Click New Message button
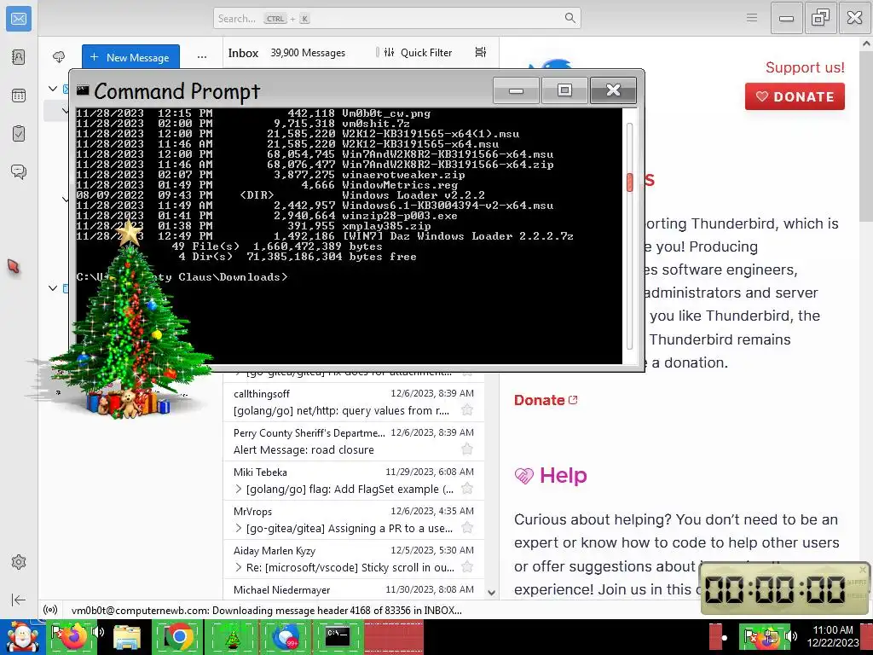This screenshot has height=655, width=873. tap(130, 57)
